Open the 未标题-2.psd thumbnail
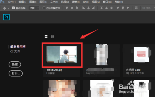 [141, 54]
